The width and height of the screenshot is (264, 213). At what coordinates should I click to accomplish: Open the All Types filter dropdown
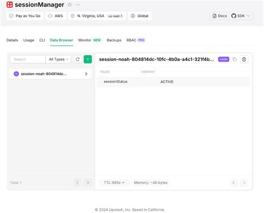[x=58, y=59]
